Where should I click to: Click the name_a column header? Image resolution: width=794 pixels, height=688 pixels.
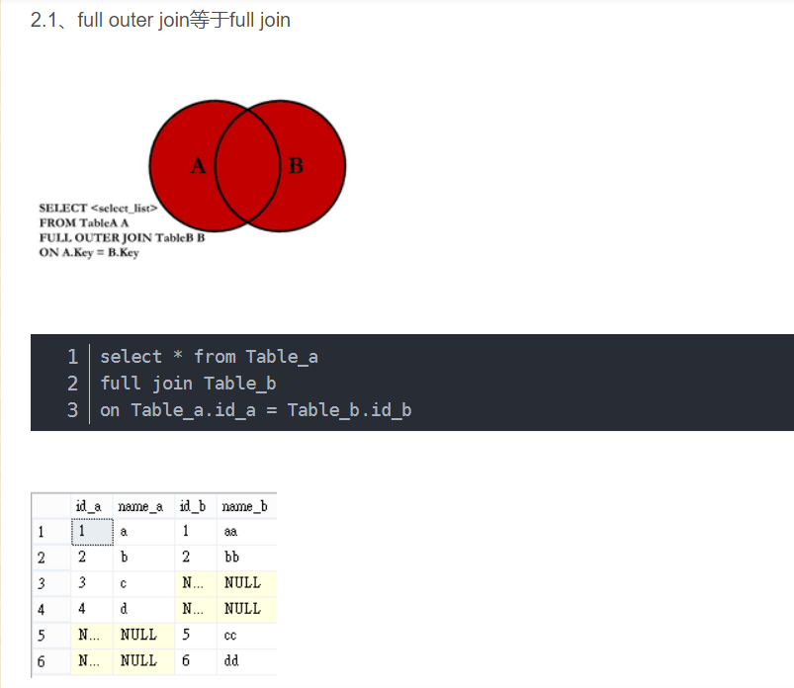[143, 506]
